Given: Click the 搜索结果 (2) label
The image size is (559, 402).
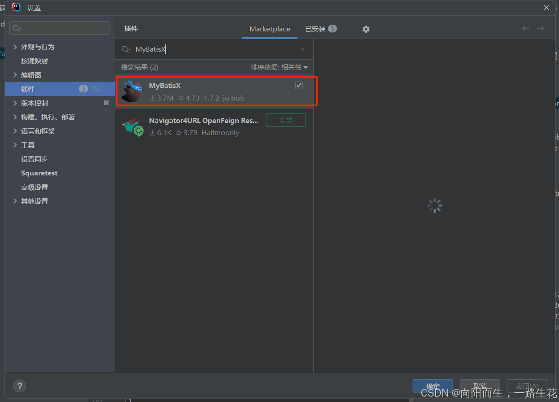Looking at the screenshot, I should click(x=140, y=67).
